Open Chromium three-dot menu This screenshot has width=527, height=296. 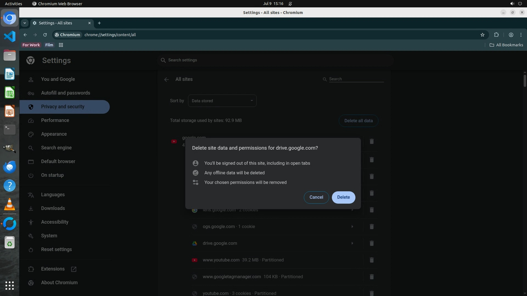[521, 35]
